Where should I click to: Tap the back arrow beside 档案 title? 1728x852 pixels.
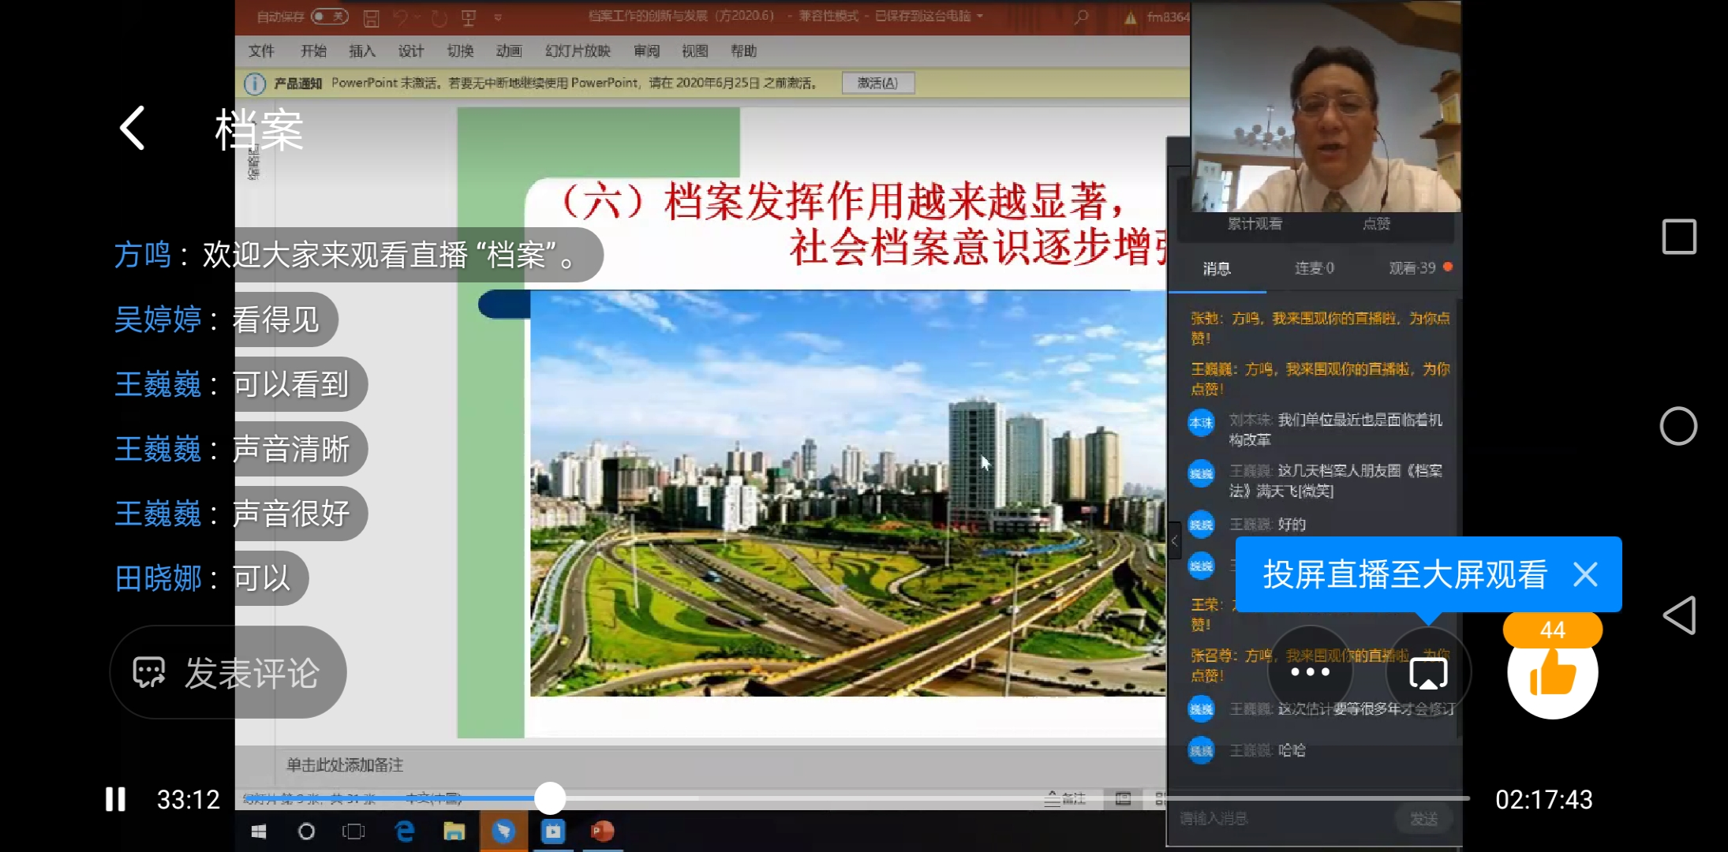[x=133, y=128]
